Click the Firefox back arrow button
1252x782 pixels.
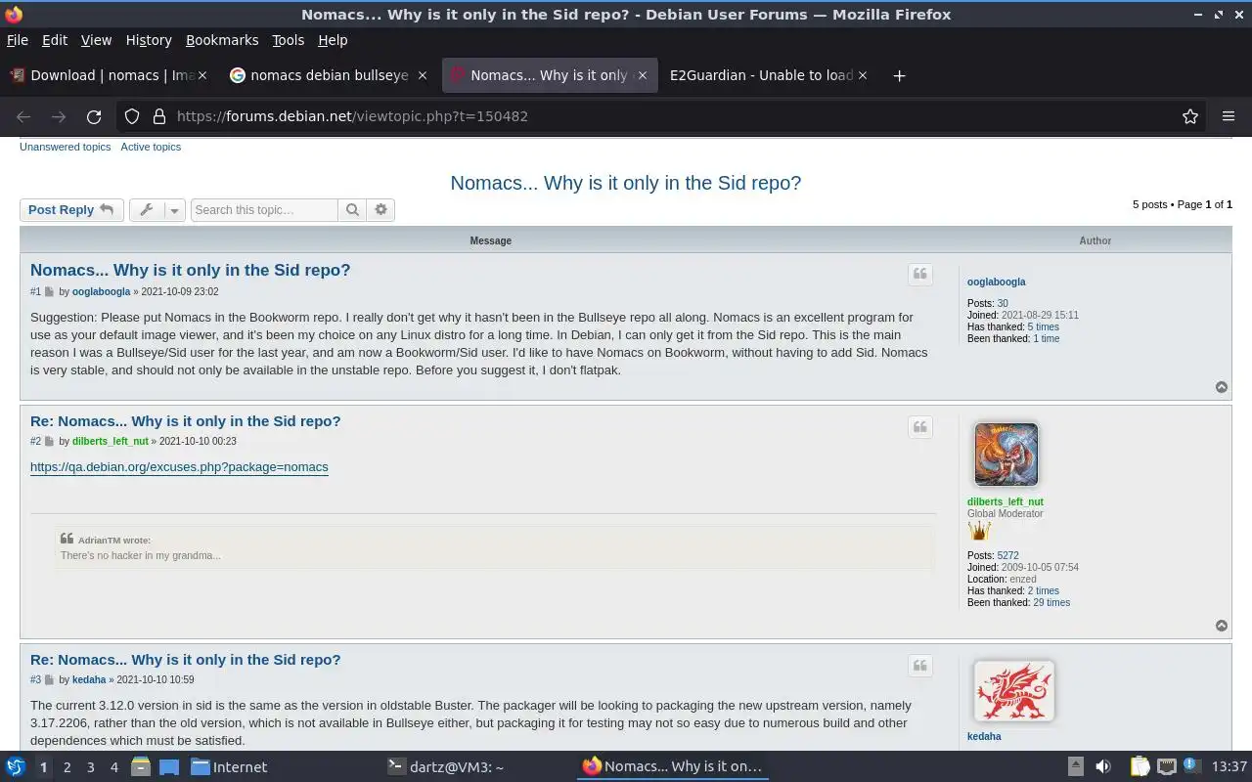(23, 116)
